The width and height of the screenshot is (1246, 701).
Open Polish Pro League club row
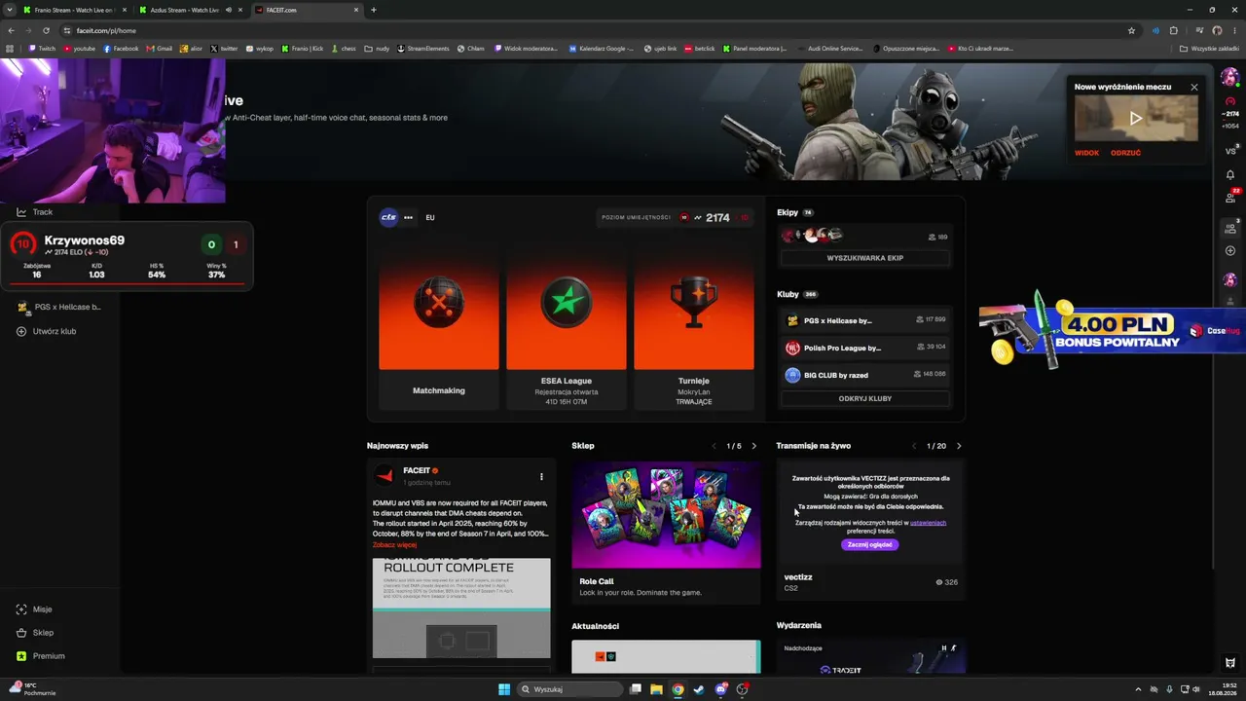pos(864,348)
